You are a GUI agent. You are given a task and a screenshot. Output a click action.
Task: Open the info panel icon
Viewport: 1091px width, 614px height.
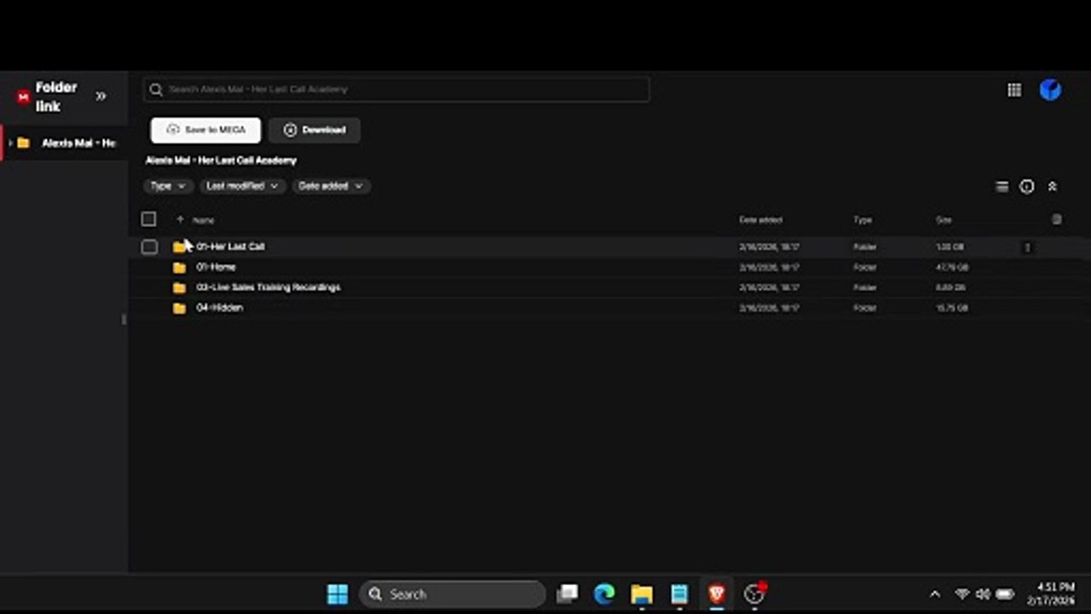pos(1027,187)
